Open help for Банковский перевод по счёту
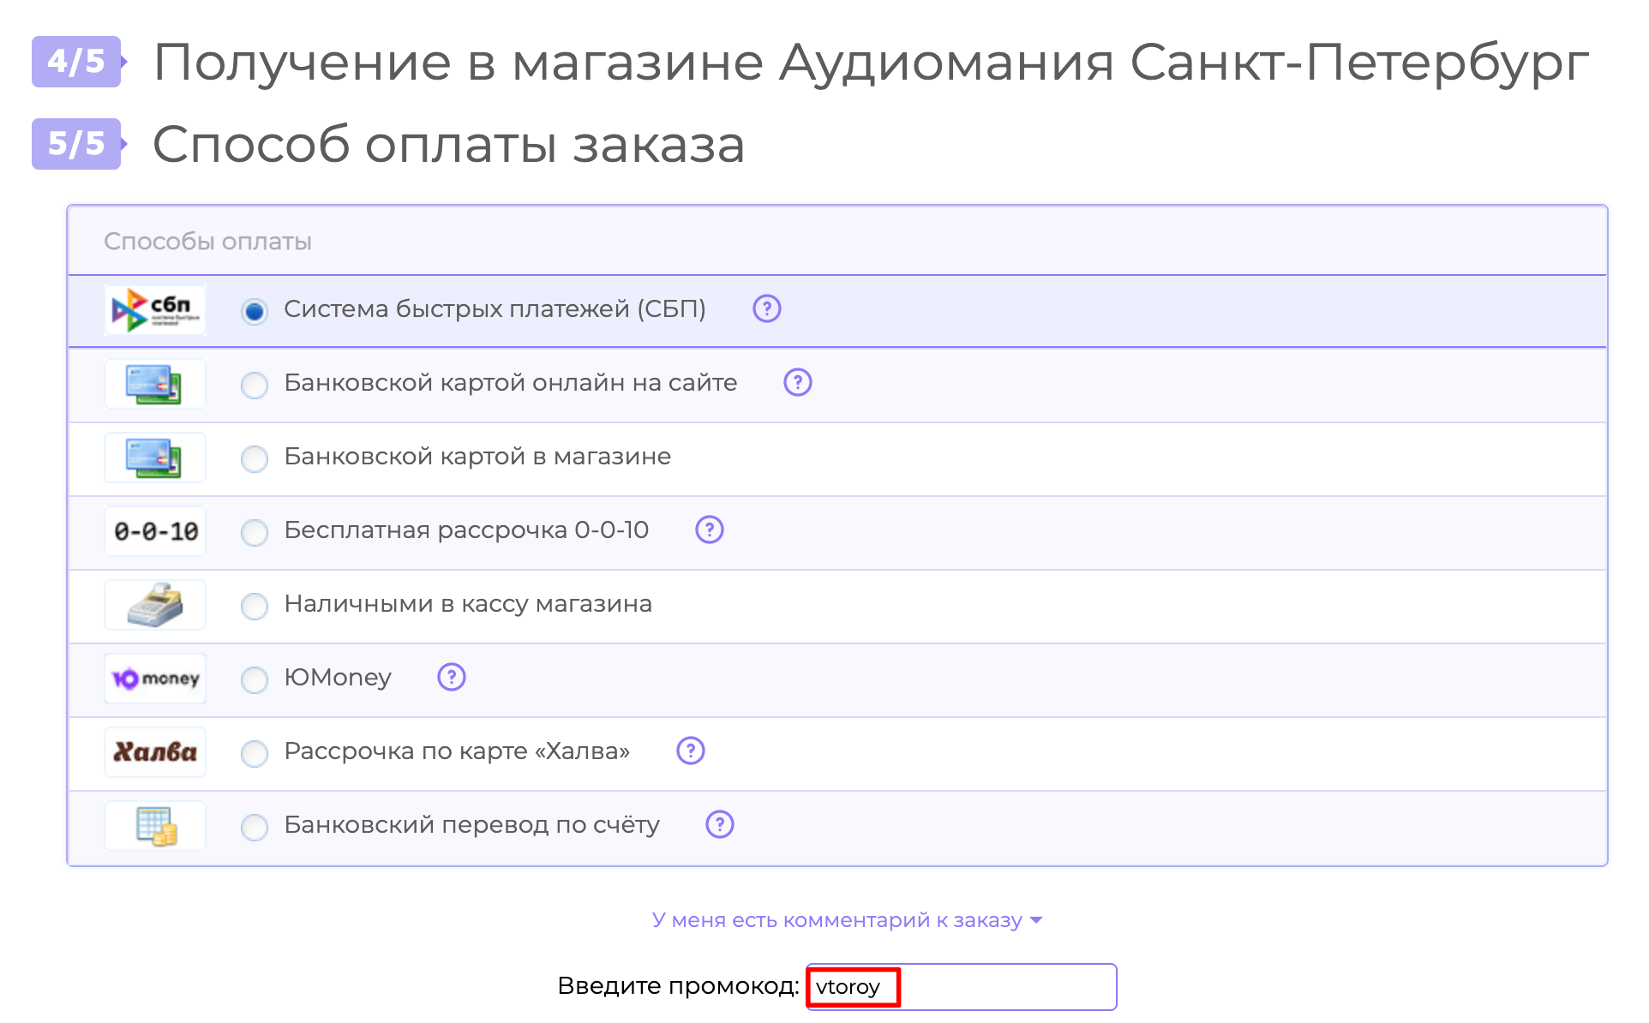The height and width of the screenshot is (1023, 1649). pyautogui.click(x=721, y=824)
